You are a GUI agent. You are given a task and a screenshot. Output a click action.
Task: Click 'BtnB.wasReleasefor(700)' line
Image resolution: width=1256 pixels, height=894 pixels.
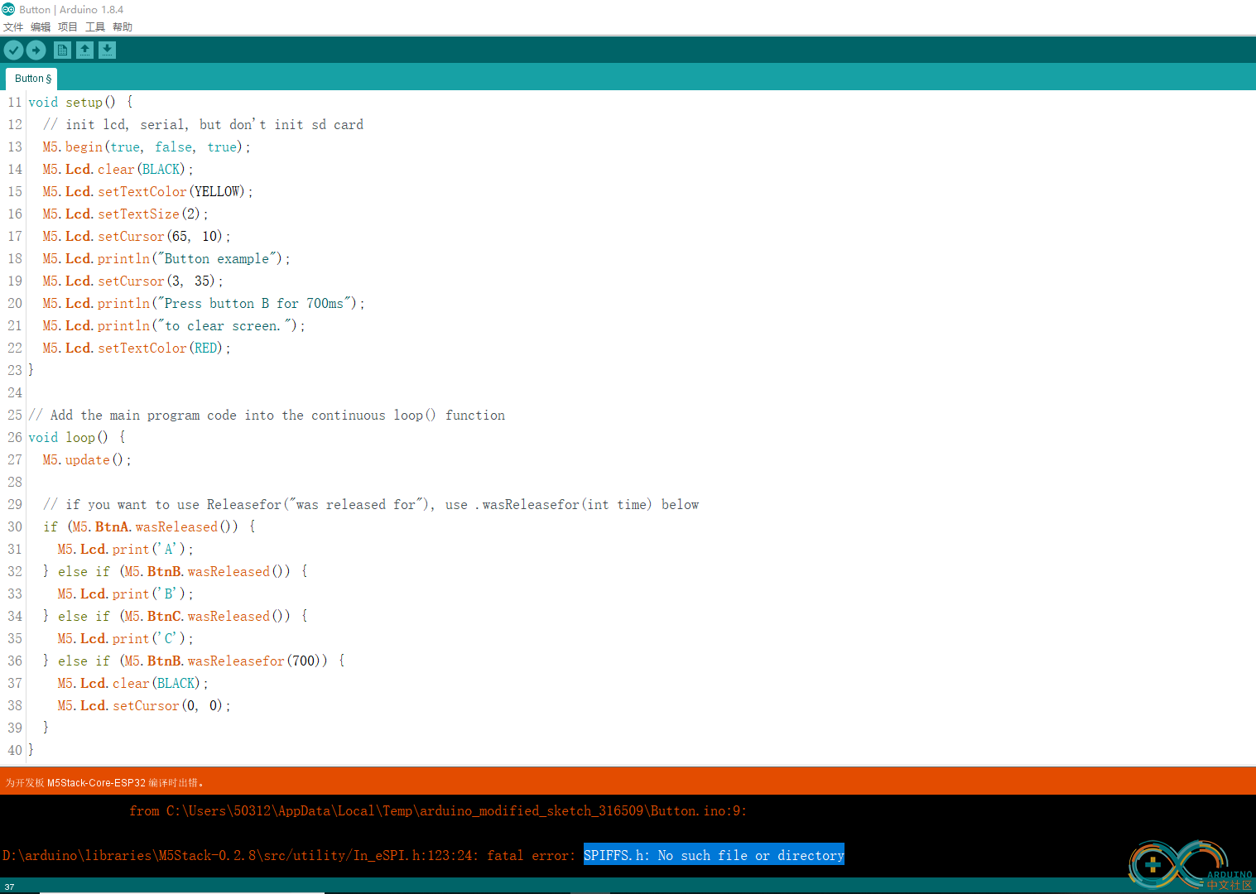point(194,661)
